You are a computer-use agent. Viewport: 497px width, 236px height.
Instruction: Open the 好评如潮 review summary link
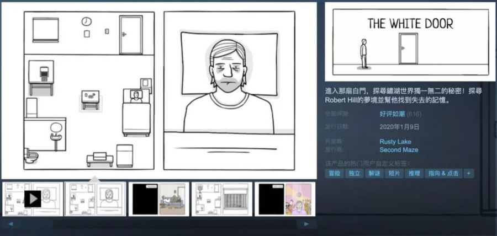tap(392, 114)
